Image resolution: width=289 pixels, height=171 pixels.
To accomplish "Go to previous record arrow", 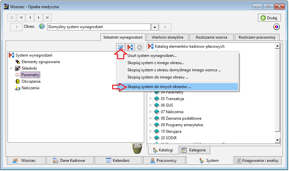I will [30, 18].
